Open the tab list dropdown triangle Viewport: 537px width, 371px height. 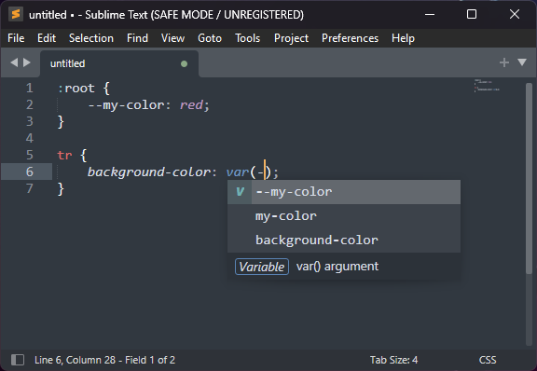pyautogui.click(x=522, y=62)
